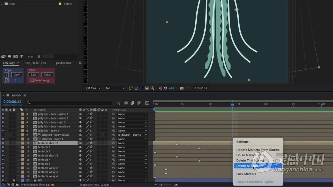This screenshot has width=333, height=187.
Task: Hide jellyfish - dots - inside 2 layer
Action: point(3,114)
